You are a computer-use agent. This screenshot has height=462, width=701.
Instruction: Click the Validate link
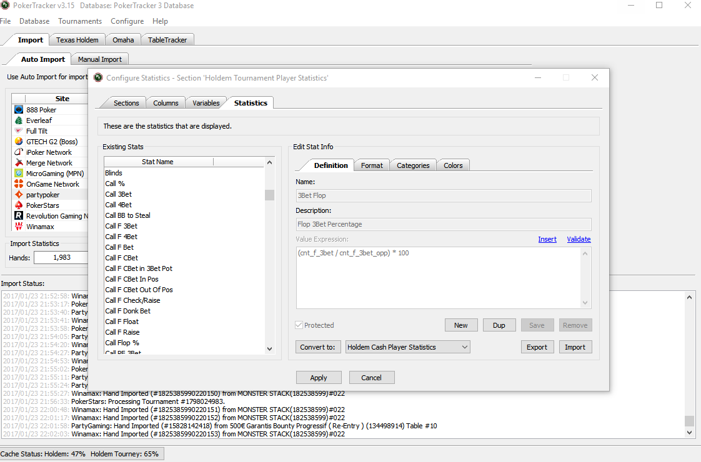pyautogui.click(x=579, y=239)
